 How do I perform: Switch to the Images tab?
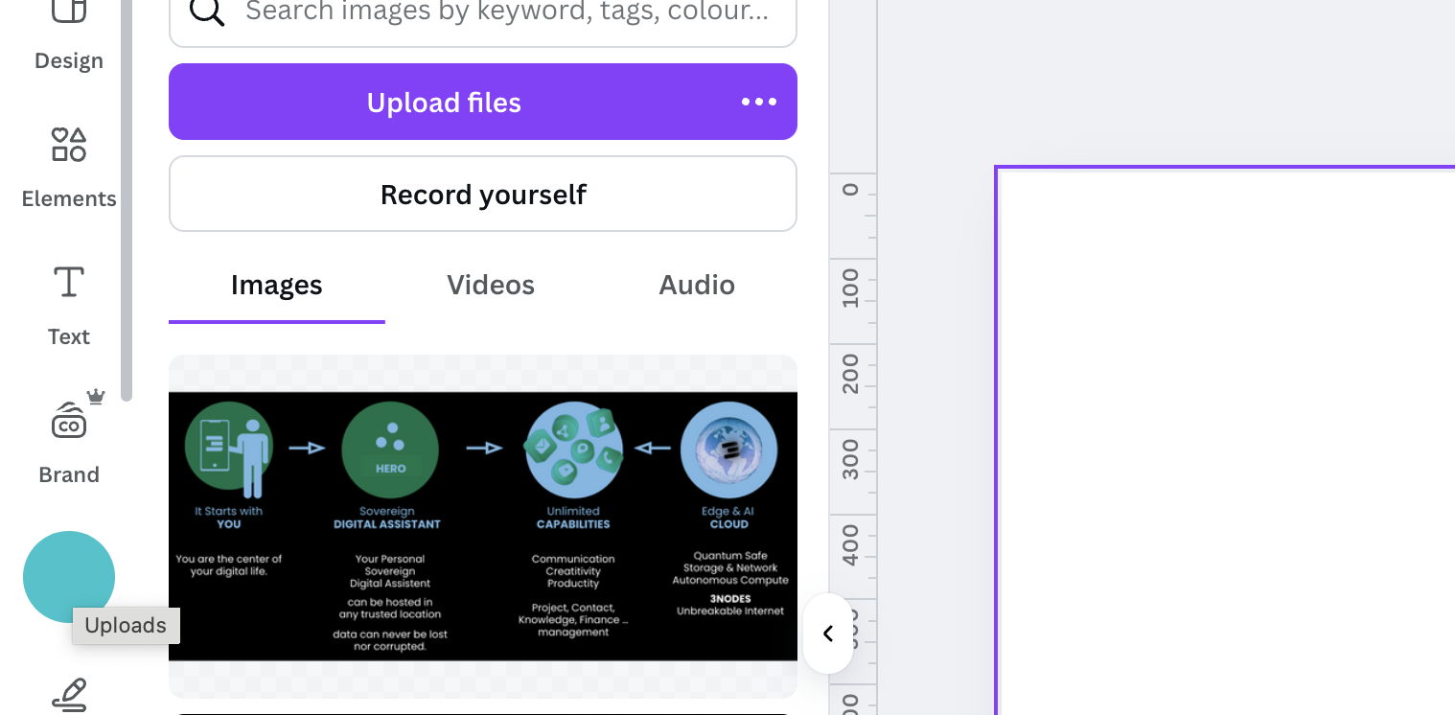tap(276, 286)
